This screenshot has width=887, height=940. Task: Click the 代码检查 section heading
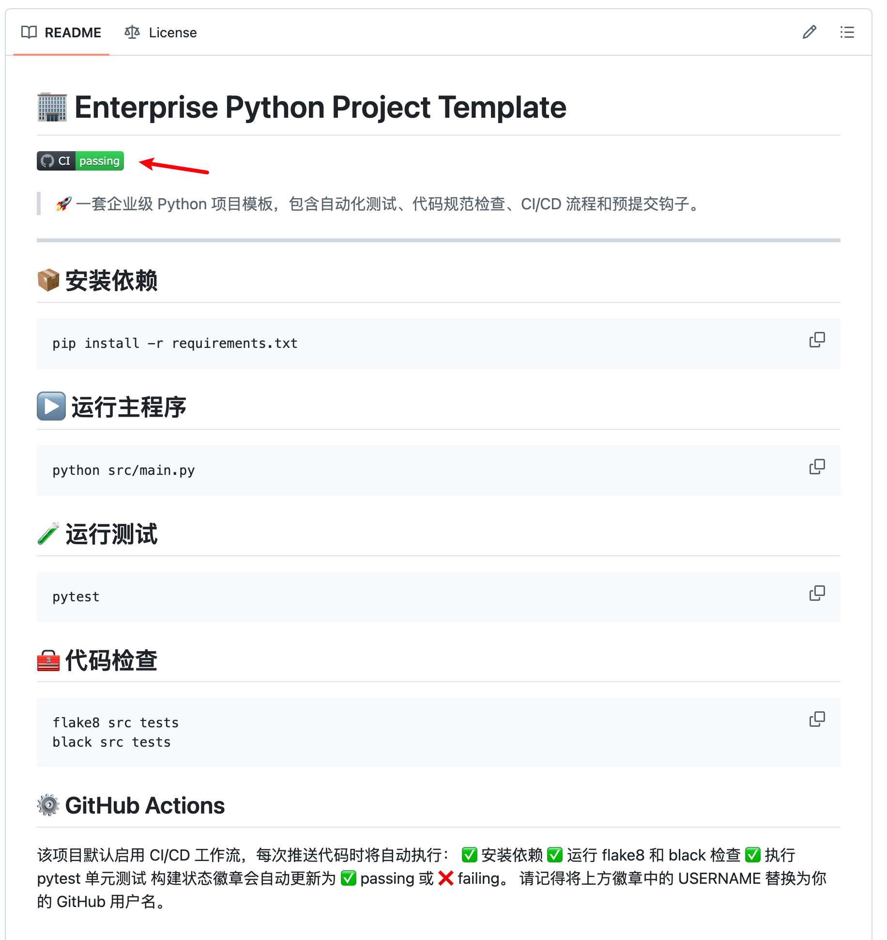tap(111, 660)
